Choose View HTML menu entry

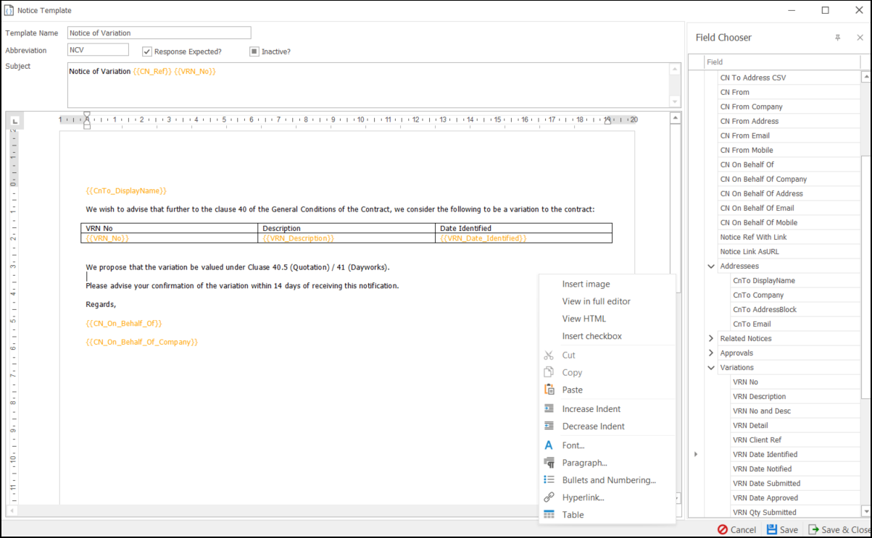point(584,319)
